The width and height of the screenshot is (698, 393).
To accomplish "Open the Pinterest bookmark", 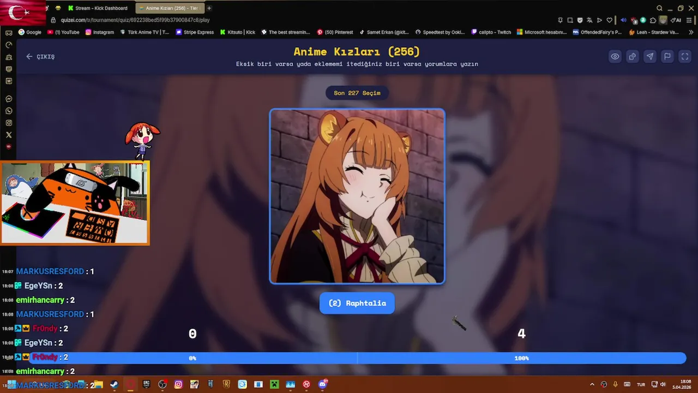I will (335, 32).
